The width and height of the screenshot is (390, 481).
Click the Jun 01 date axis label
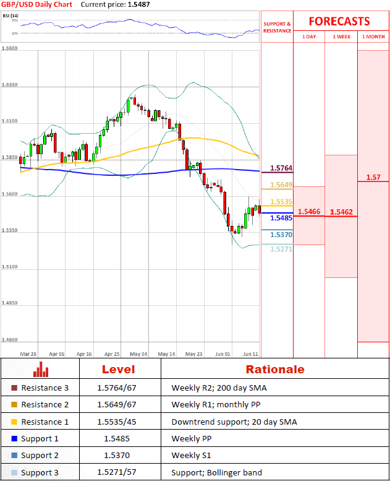223,354
